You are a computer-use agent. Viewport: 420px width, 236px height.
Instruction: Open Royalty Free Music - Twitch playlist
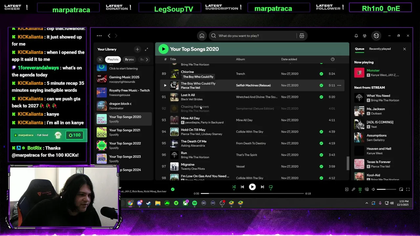[123, 92]
